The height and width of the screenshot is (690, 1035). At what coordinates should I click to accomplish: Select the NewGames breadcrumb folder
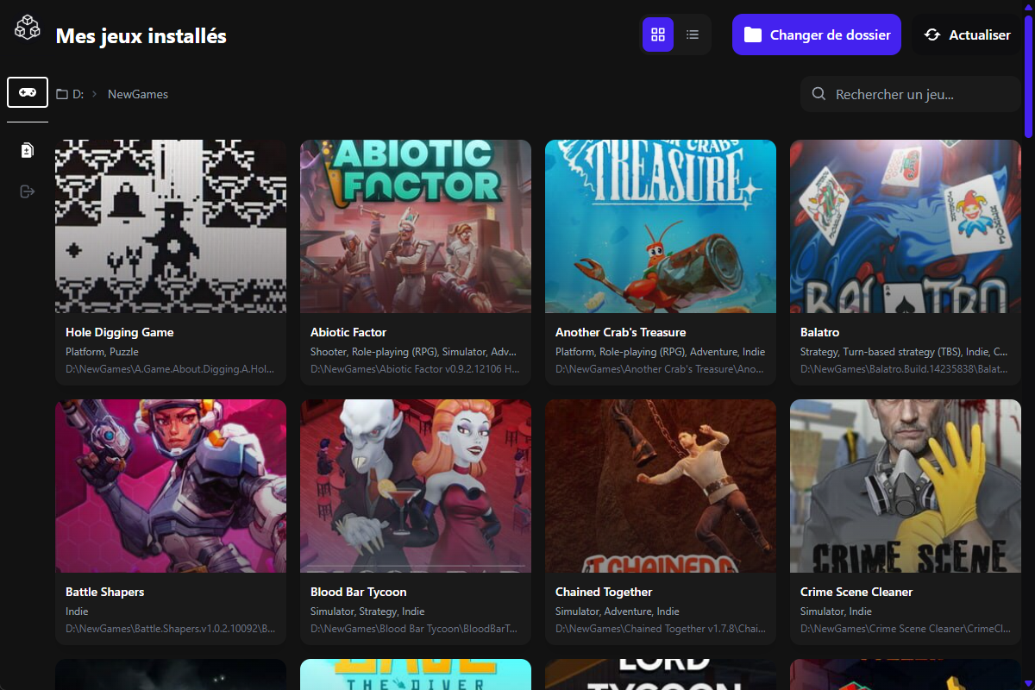138,94
